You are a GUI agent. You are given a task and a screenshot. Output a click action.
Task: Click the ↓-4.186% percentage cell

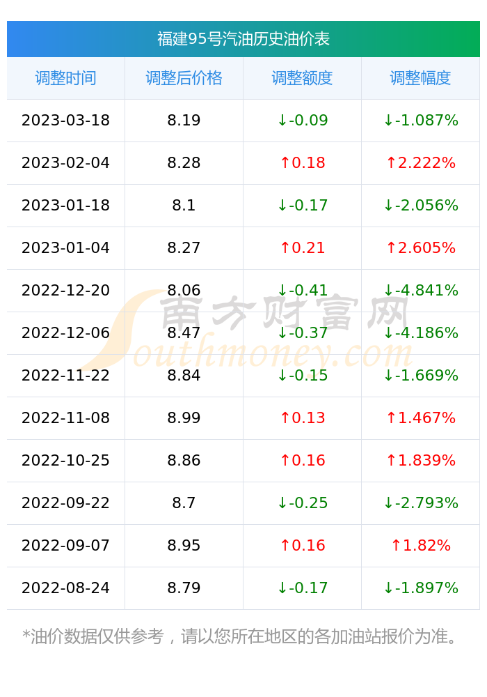point(420,333)
